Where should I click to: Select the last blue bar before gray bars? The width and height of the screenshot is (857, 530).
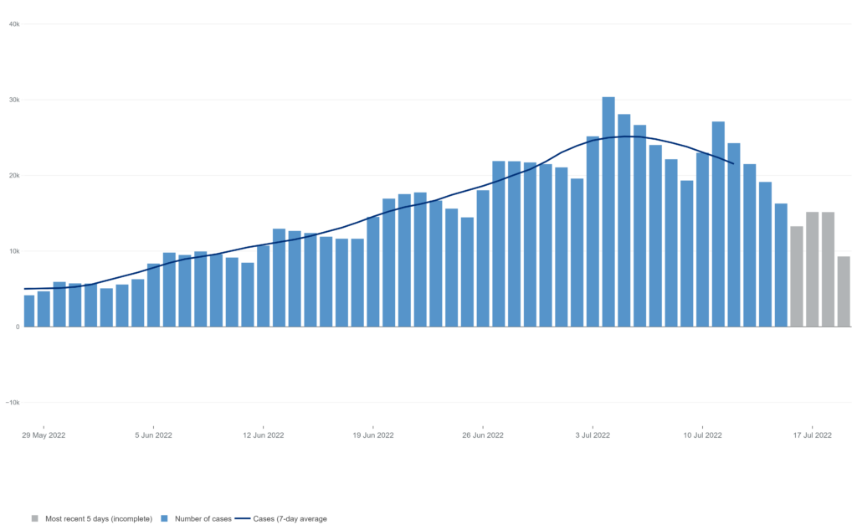coord(781,265)
